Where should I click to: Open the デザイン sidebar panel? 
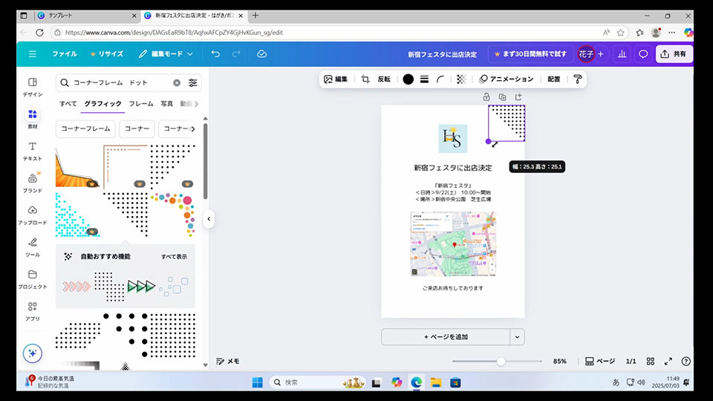pos(32,87)
